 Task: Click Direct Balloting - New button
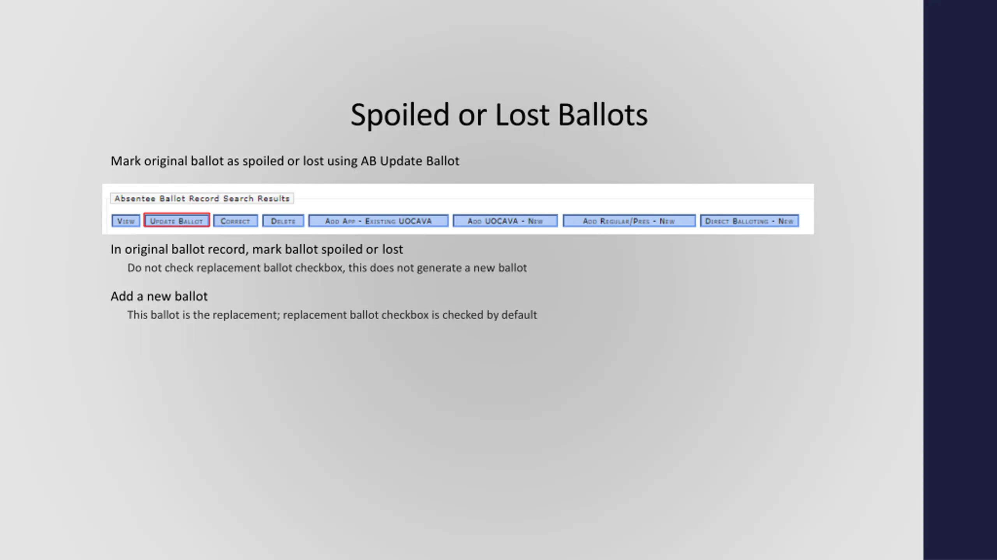click(749, 221)
